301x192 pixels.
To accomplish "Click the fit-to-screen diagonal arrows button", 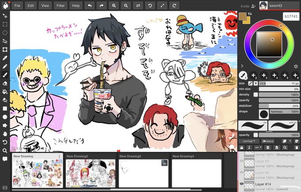I will (162, 6).
